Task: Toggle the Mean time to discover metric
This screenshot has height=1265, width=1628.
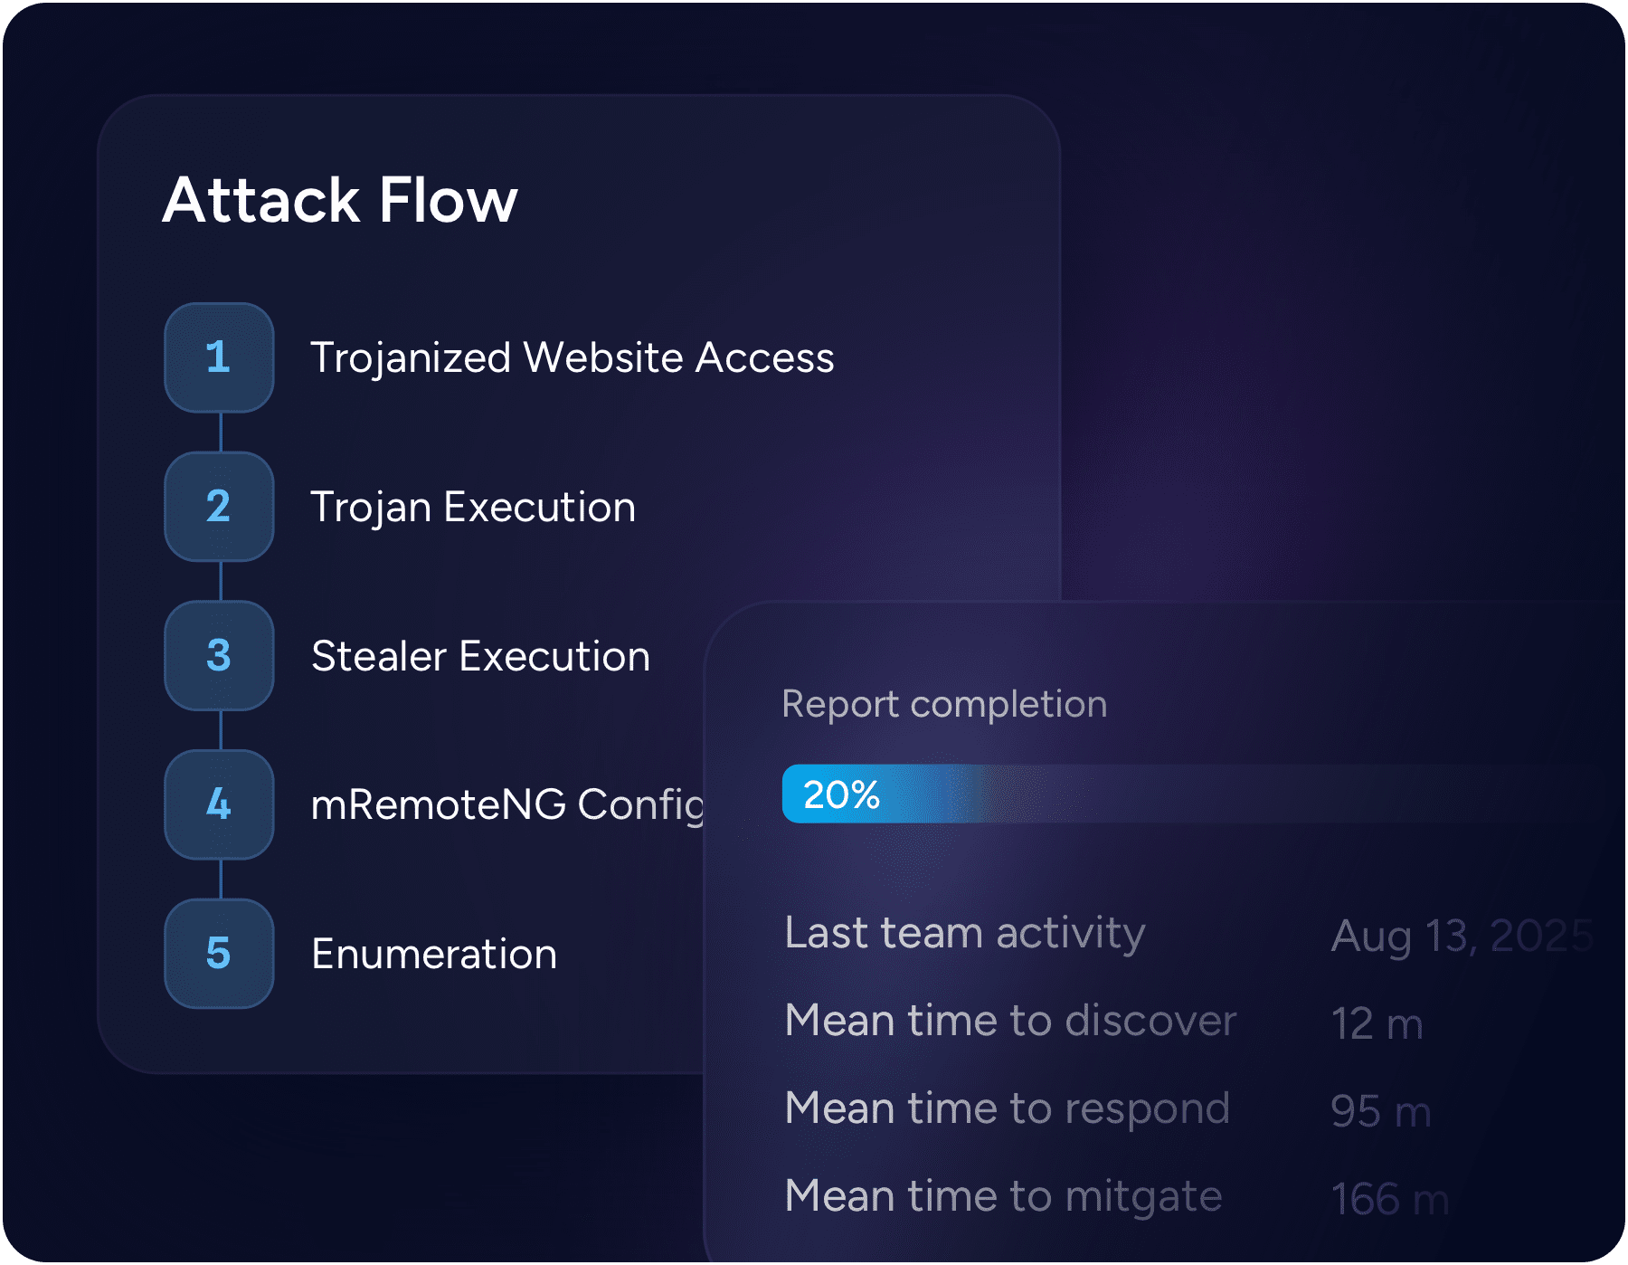Action: pyautogui.click(x=1009, y=1020)
